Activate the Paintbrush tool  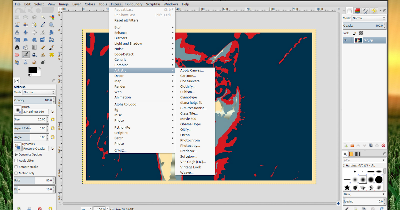pyautogui.click(x=51, y=47)
